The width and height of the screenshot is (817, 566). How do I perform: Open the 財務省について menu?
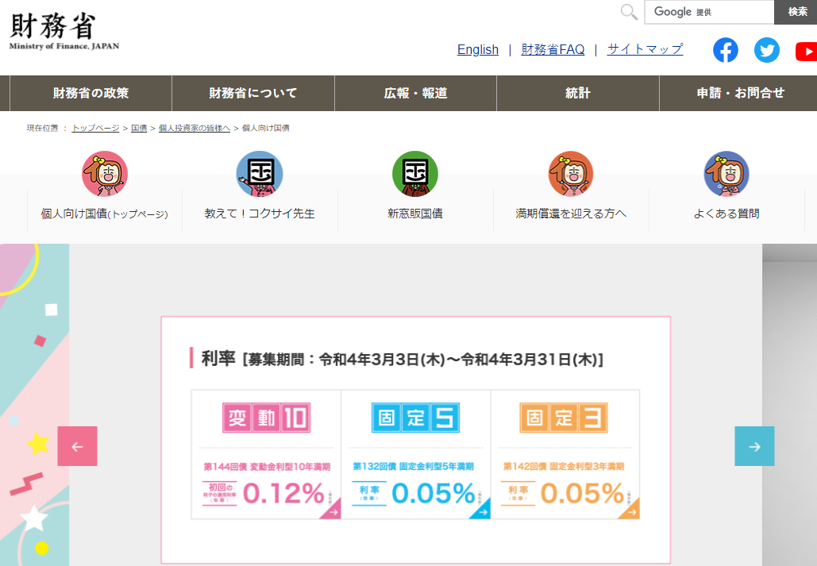tap(253, 94)
